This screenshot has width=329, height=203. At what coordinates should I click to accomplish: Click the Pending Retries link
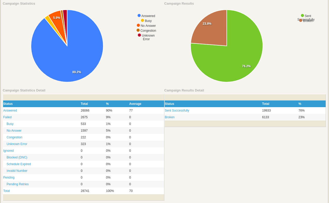point(18,184)
